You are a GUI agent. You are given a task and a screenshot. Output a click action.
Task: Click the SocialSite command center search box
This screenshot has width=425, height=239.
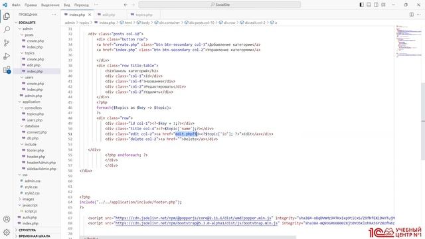click(220, 5)
